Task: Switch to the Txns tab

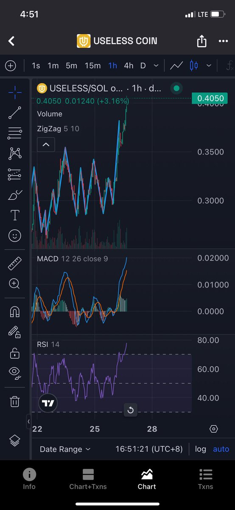Action: tap(206, 479)
